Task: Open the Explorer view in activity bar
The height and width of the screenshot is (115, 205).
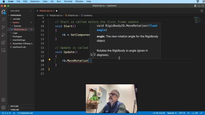Action: point(4,12)
